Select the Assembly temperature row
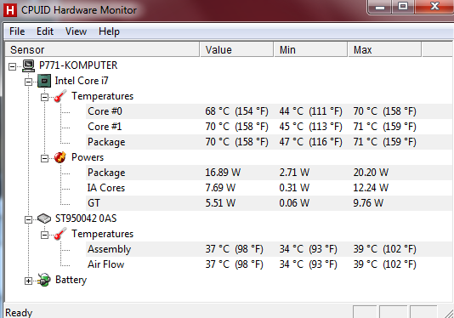The width and height of the screenshot is (454, 318). [x=269, y=249]
